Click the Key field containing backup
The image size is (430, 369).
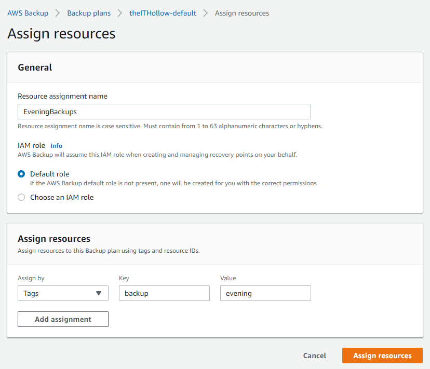point(164,293)
